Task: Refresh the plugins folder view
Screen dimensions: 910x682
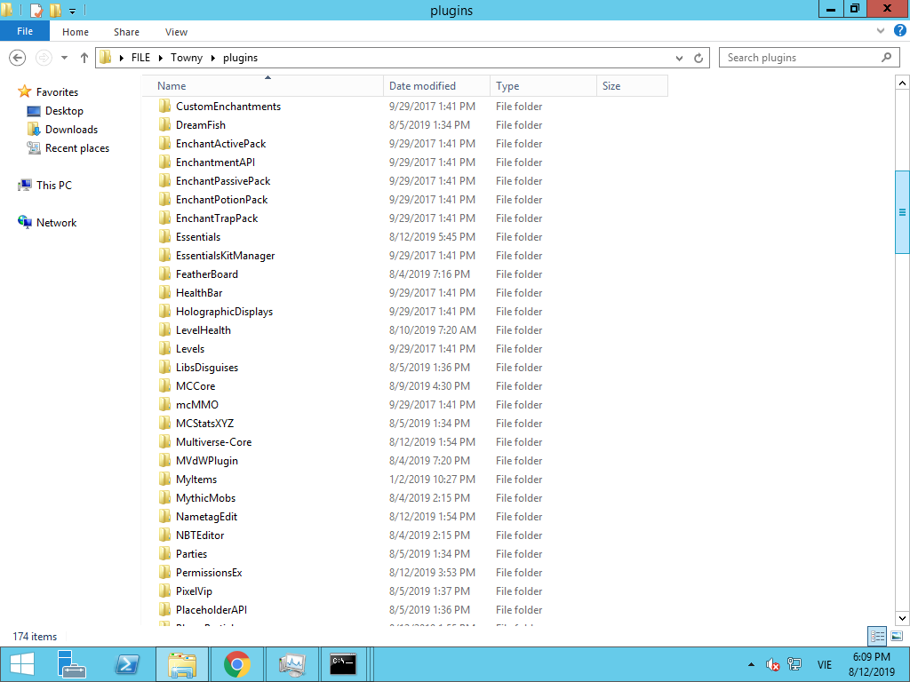Action: (x=698, y=58)
